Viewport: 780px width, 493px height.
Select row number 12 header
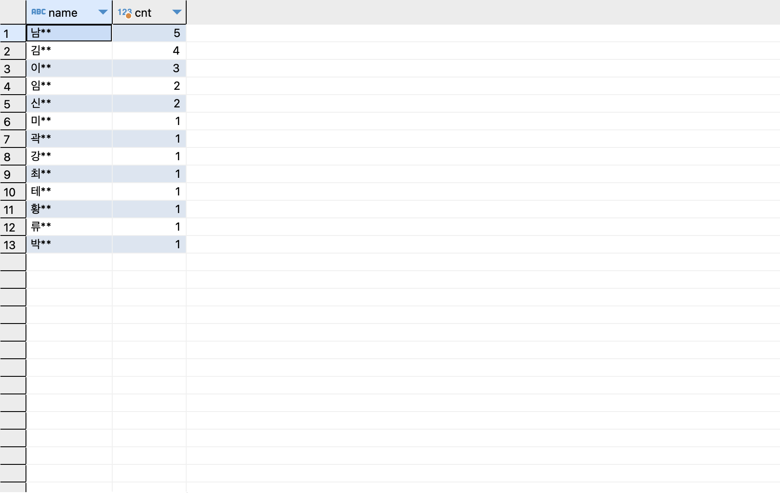13,227
